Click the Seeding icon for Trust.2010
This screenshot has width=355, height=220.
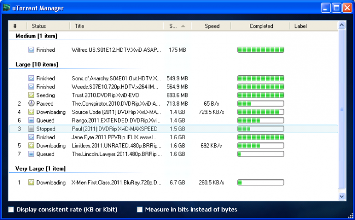coord(31,95)
